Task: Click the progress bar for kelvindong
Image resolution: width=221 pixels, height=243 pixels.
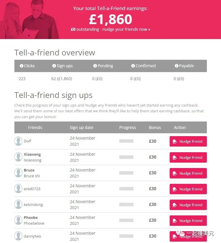Action: pyautogui.click(x=126, y=205)
